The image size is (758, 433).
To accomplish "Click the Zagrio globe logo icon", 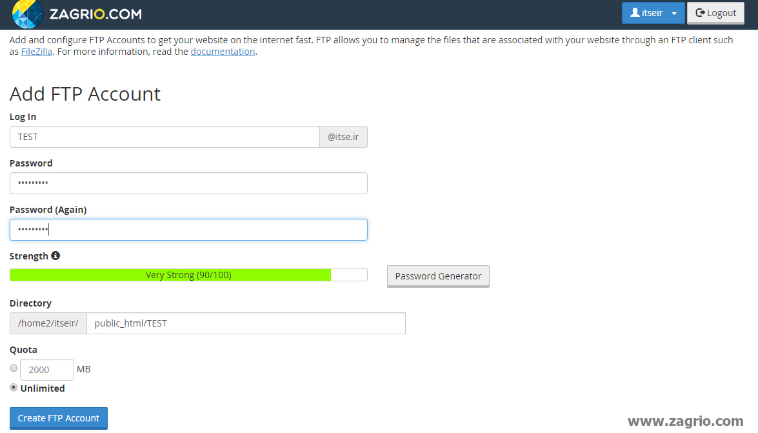I will tap(28, 14).
